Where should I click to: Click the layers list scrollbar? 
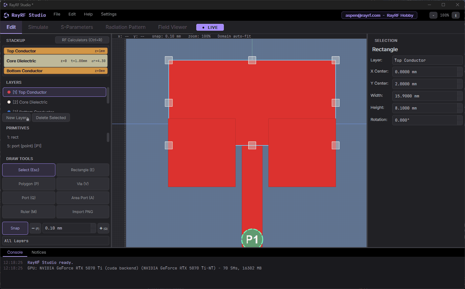click(108, 96)
